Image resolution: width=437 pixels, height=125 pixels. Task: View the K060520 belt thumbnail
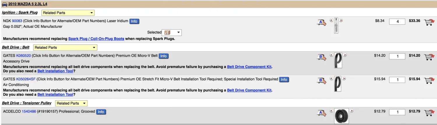338,60
